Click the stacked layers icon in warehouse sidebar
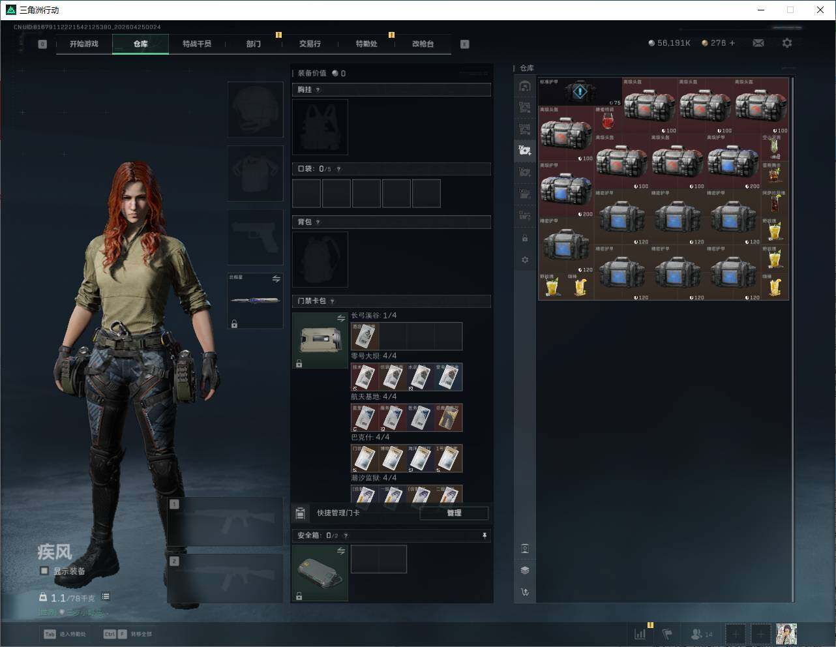 525,570
